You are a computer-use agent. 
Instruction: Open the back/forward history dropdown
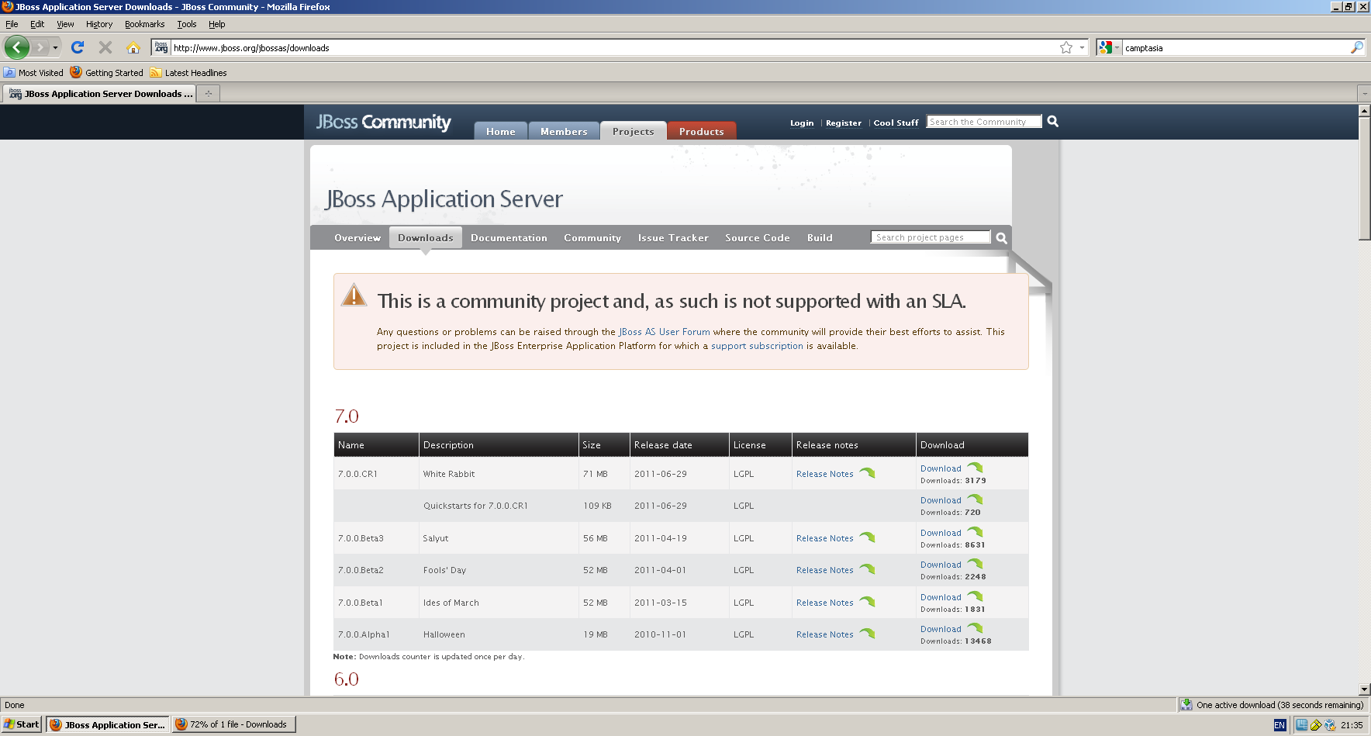[x=54, y=47]
